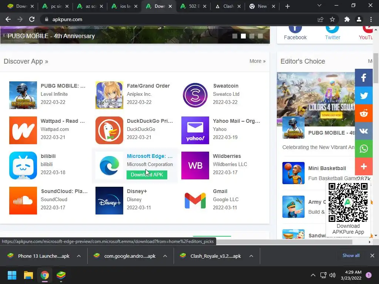Select the first banner slide indicator

click(x=235, y=36)
